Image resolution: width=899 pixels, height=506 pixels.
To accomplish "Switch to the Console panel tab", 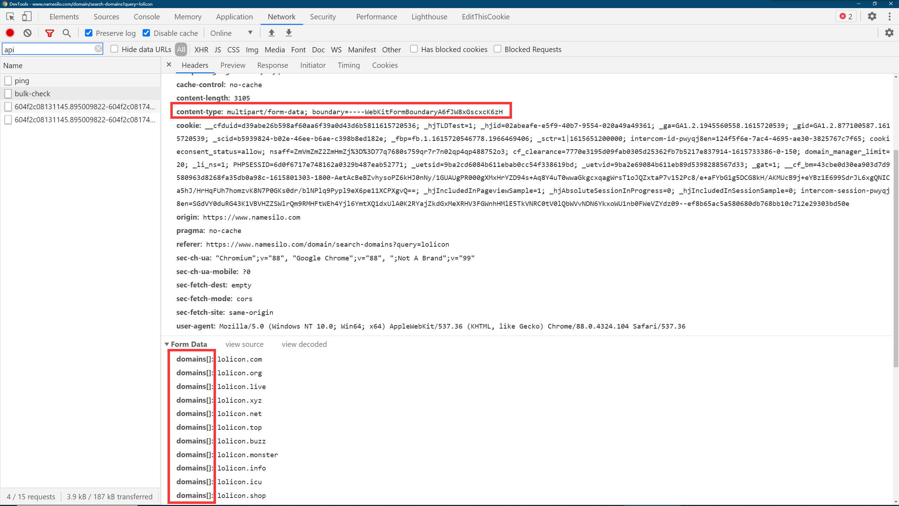I will tap(146, 17).
